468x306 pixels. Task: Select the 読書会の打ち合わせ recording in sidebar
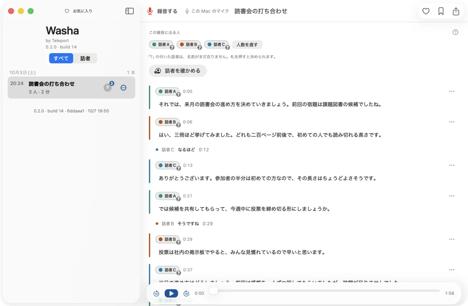[x=71, y=87]
